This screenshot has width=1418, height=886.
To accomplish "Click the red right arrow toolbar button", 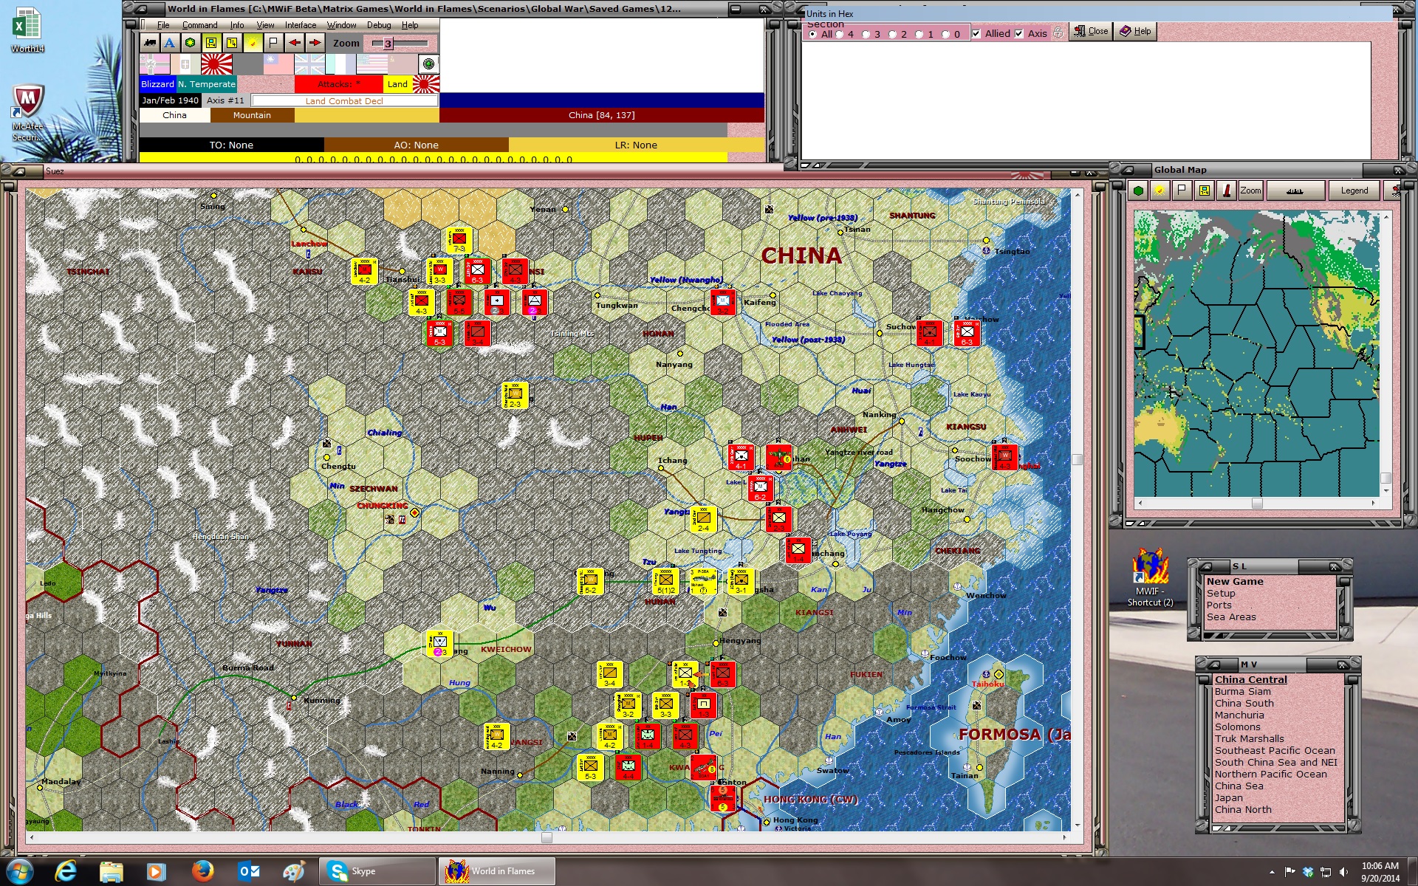I will tap(315, 43).
